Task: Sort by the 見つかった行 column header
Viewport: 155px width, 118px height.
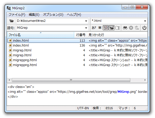Action: (117, 35)
